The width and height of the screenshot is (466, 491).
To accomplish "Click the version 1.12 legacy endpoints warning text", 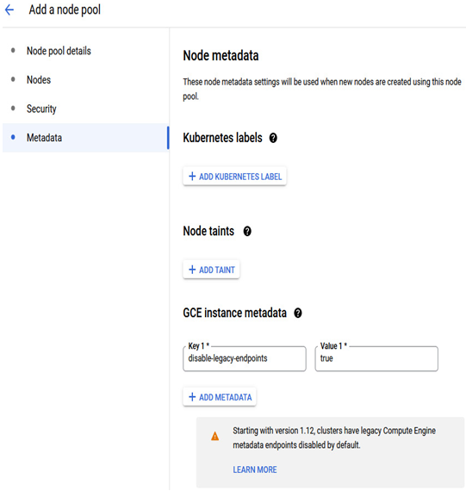I will point(334,438).
